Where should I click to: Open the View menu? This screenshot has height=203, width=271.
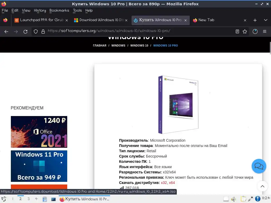26,11
